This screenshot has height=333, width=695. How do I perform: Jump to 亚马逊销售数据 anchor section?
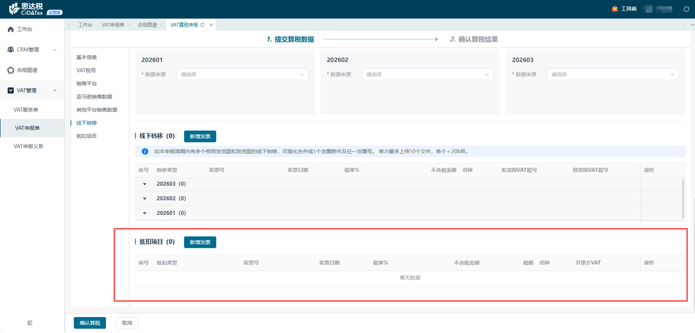(94, 97)
